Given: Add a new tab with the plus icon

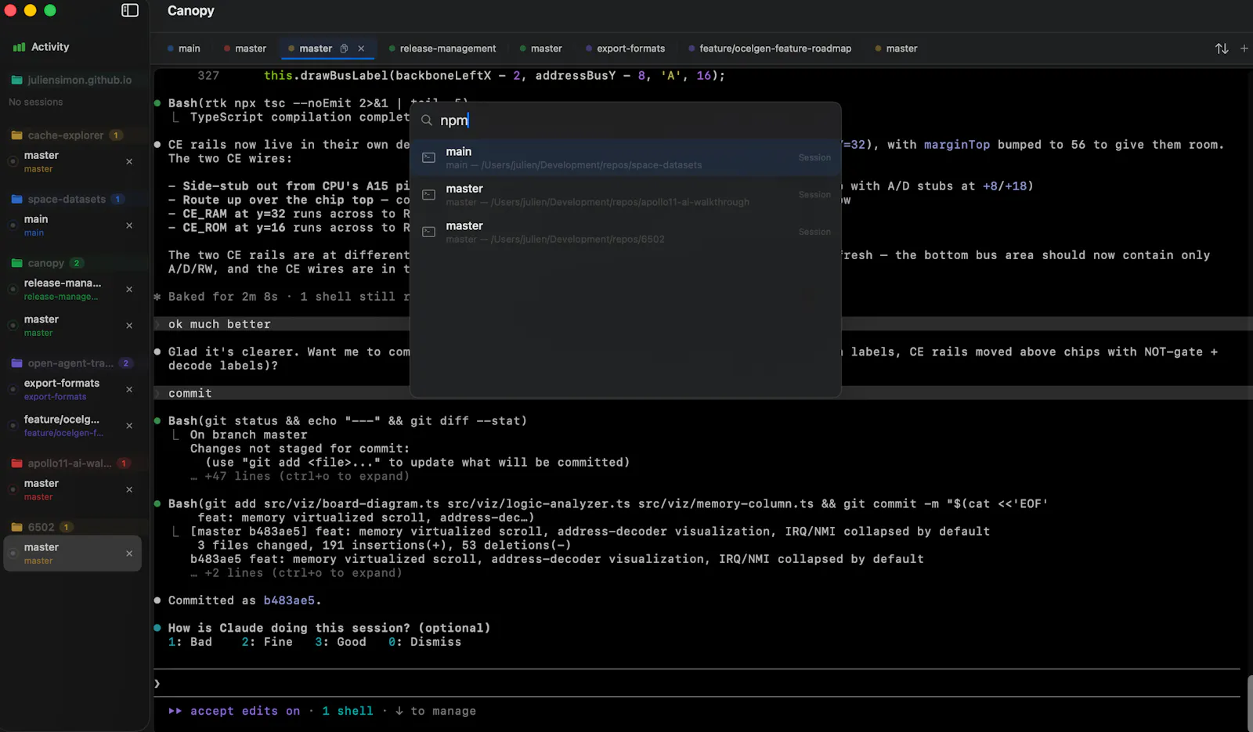Looking at the screenshot, I should point(1244,49).
